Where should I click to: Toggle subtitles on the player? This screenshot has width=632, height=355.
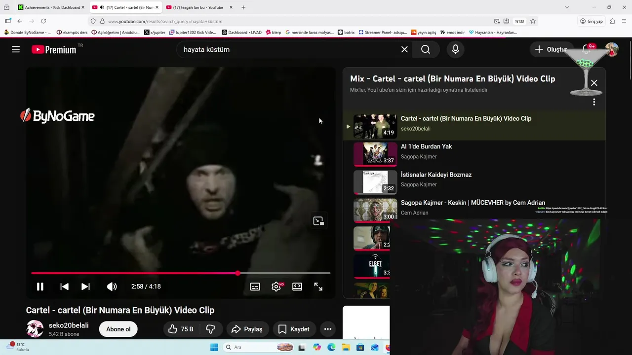pos(255,286)
